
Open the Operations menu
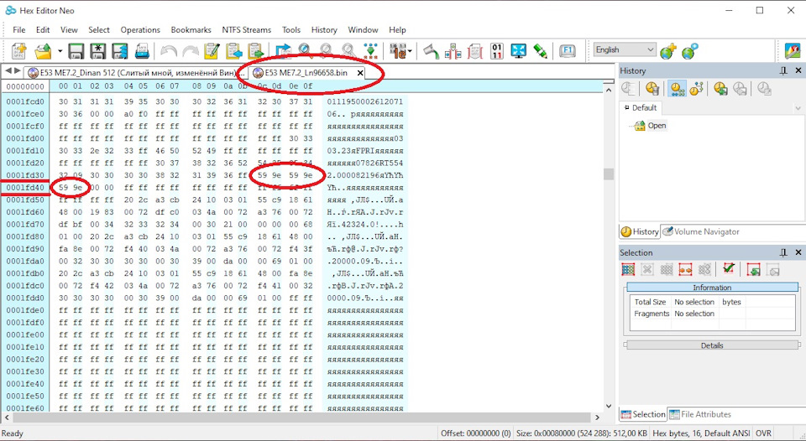pos(140,30)
